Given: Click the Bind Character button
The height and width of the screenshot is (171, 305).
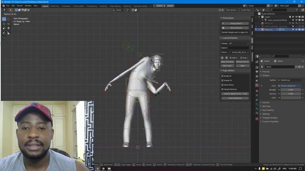Looking at the screenshot, I should 235,28.
